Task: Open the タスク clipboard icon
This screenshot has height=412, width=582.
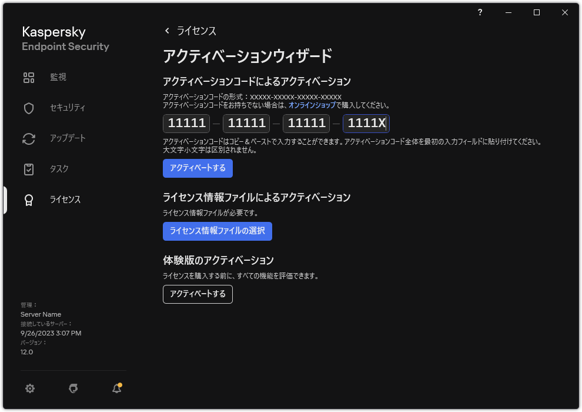Action: [28, 169]
